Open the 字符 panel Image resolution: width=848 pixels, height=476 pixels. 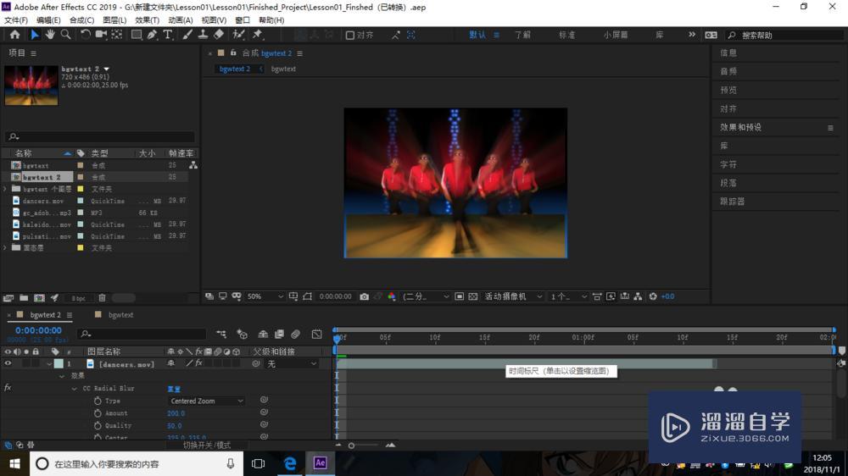(x=728, y=164)
